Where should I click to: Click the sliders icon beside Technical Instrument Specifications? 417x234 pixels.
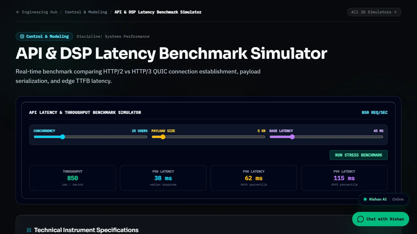pyautogui.click(x=29, y=230)
